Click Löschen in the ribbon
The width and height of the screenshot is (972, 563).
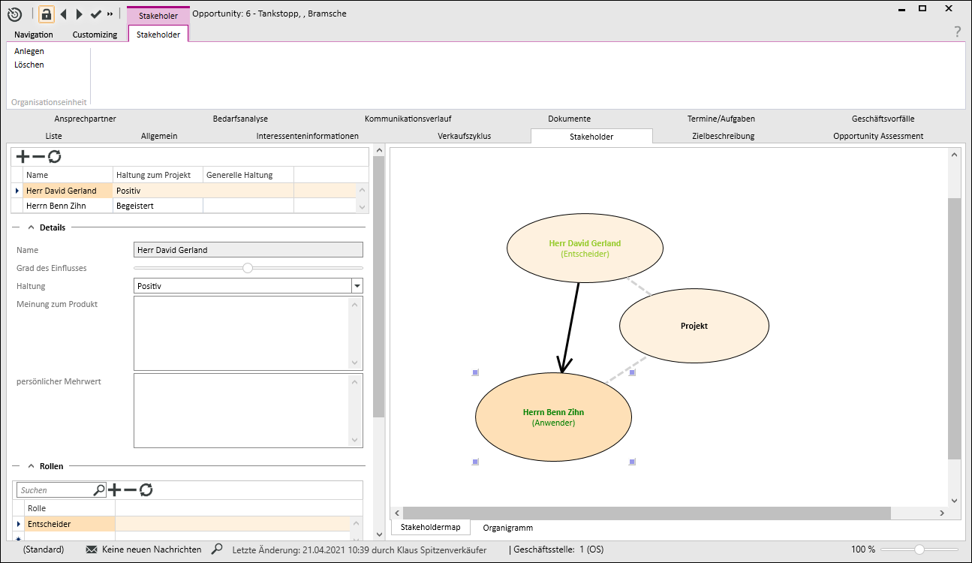29,65
